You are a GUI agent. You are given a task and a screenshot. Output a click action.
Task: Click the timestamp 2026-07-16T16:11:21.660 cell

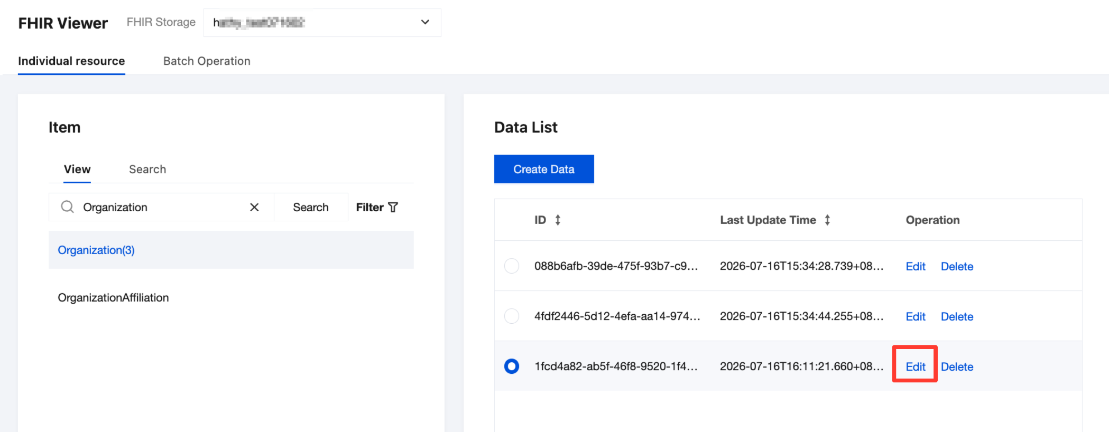click(x=801, y=366)
